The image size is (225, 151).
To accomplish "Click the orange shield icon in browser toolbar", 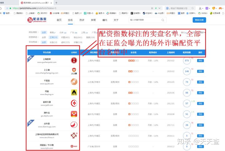I will (x=213, y=8).
